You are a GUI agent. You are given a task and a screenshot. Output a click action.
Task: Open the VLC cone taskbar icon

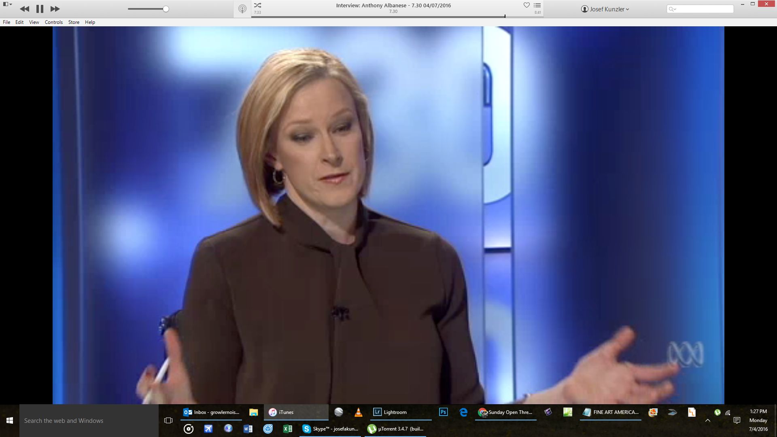[358, 412]
